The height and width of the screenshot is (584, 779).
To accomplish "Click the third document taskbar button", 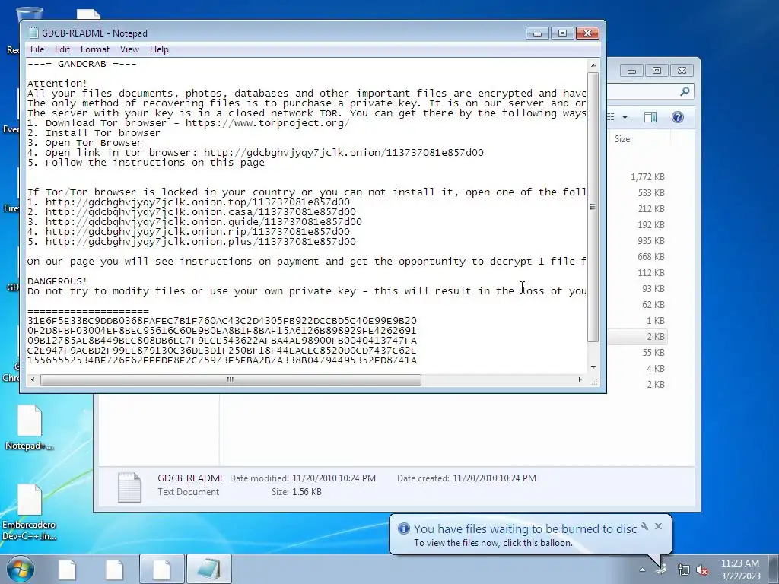I will pos(161,569).
